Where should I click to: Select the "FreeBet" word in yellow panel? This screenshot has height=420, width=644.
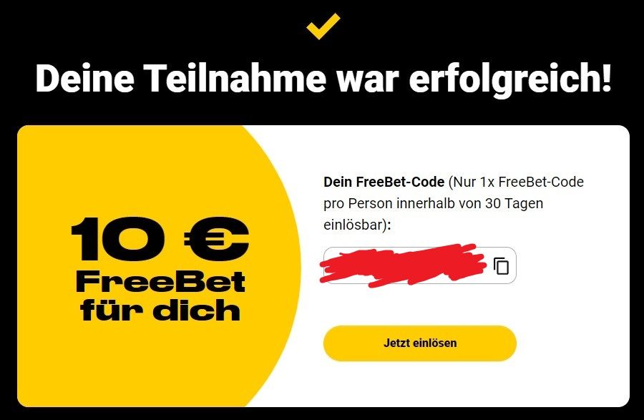(160, 282)
